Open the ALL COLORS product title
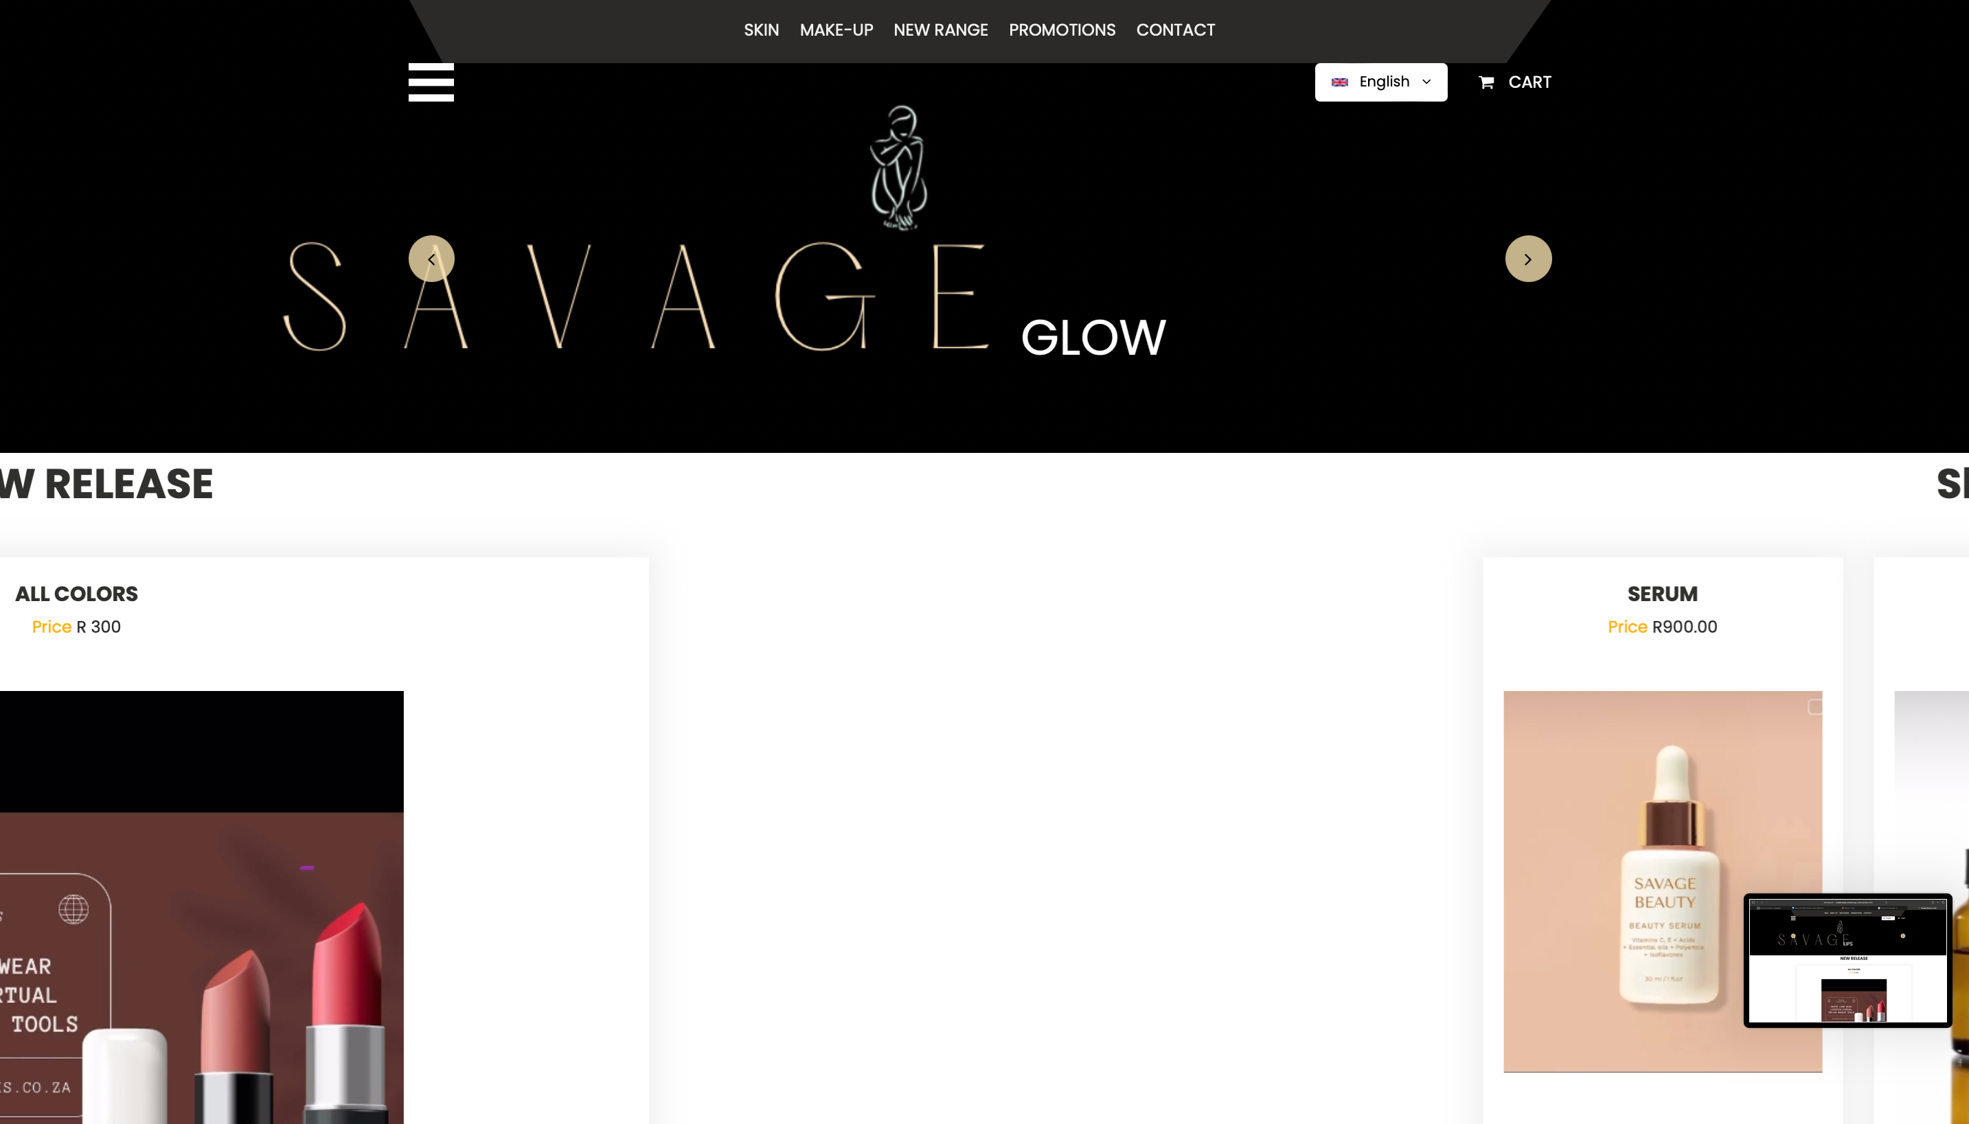The image size is (1969, 1124). 76,594
